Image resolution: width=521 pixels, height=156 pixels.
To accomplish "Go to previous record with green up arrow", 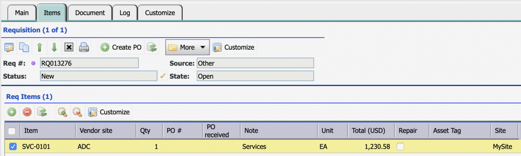I will coord(39,47).
